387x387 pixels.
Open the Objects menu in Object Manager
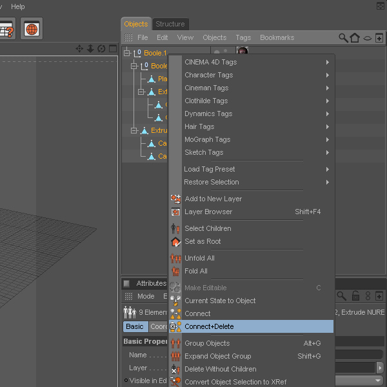tap(215, 37)
